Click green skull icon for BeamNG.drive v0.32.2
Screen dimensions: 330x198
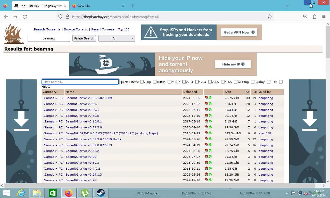[x=210, y=151]
